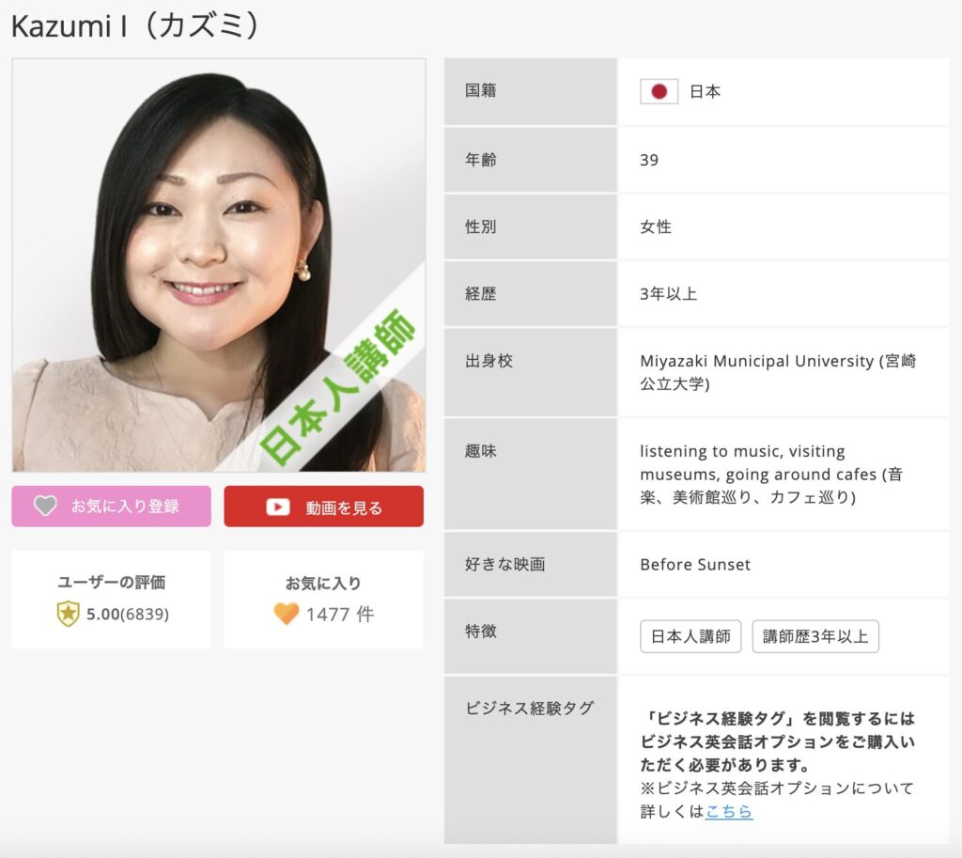Select the 講師歴3年以上 feature tag
This screenshot has height=858, width=962.
point(815,636)
